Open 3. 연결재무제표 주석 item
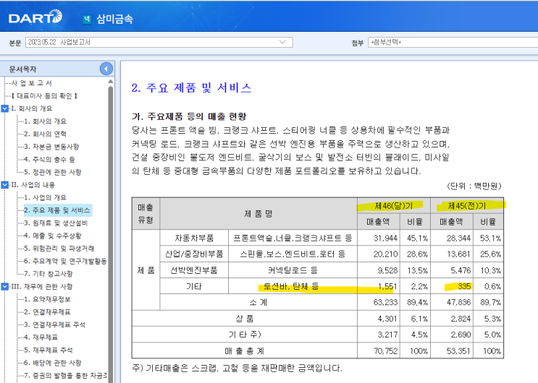538x383 pixels. click(54, 324)
